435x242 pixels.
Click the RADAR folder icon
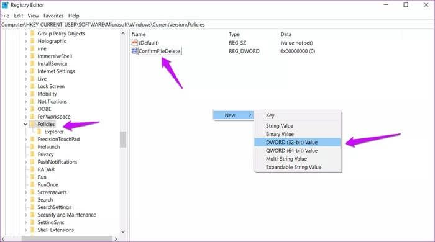click(32, 169)
